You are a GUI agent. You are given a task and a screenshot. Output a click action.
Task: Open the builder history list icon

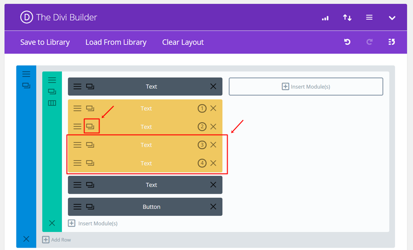tap(392, 42)
